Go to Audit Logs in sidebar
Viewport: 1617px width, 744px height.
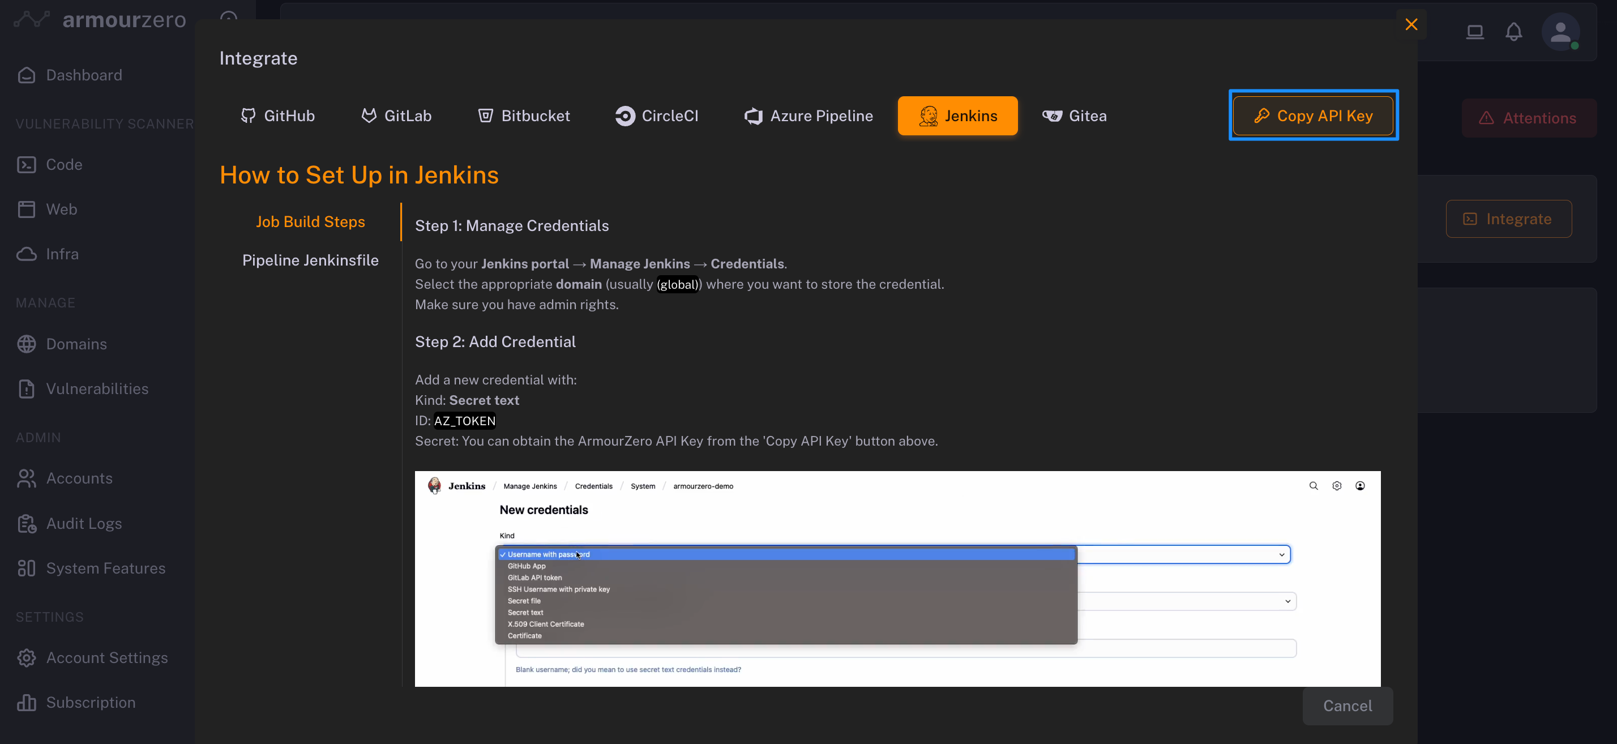[83, 524]
